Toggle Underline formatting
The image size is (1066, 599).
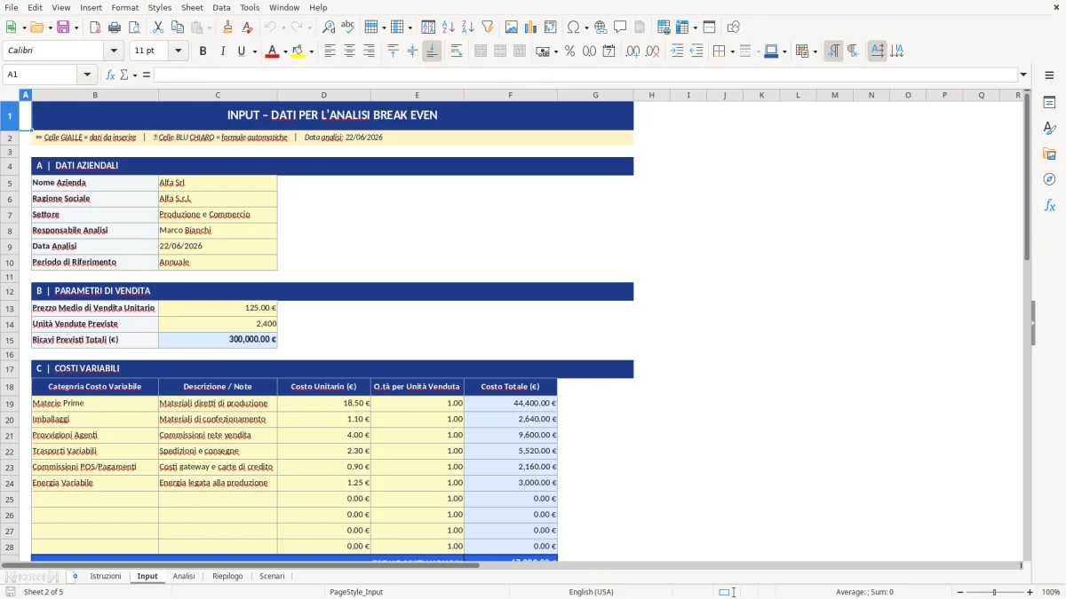click(241, 51)
